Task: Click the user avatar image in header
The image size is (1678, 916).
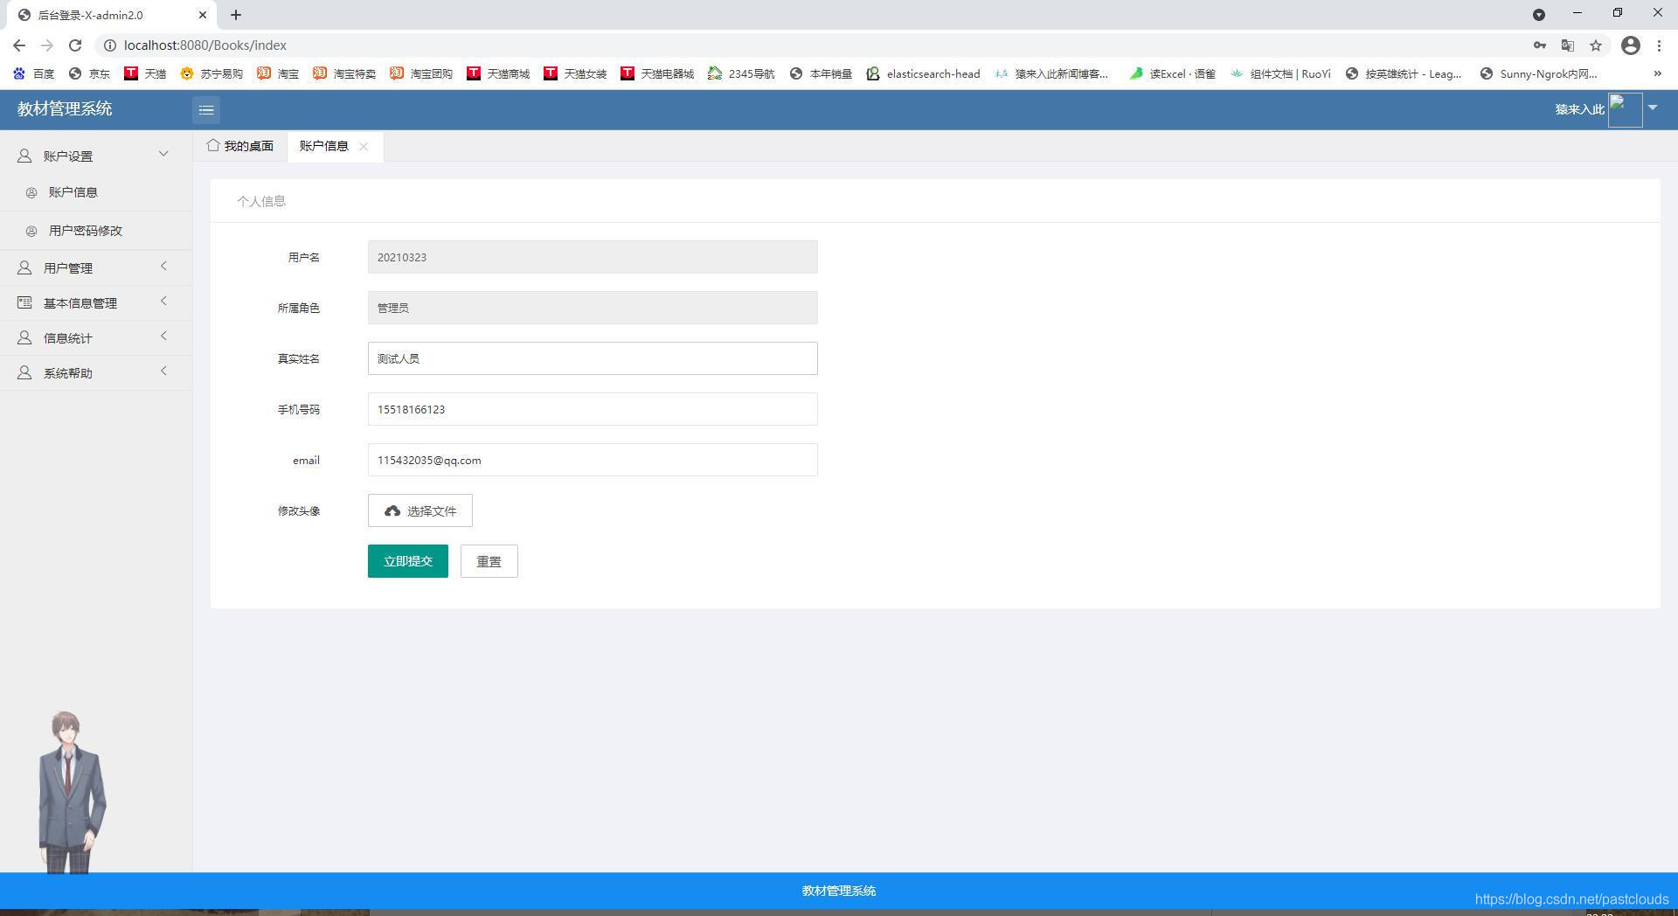Action: [1625, 110]
